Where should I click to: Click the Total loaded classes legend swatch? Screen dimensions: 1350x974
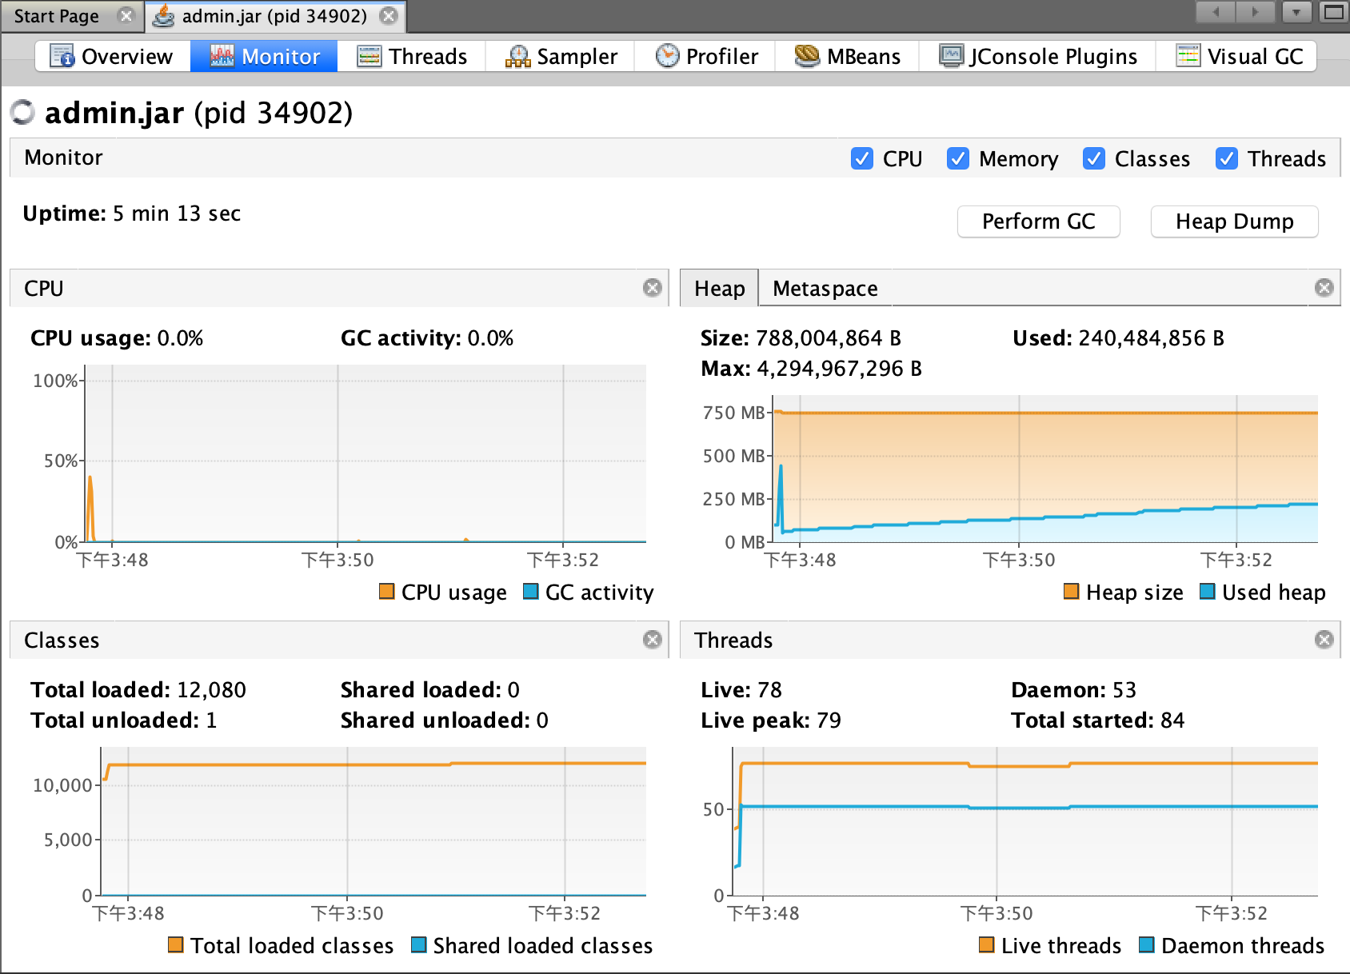(175, 944)
